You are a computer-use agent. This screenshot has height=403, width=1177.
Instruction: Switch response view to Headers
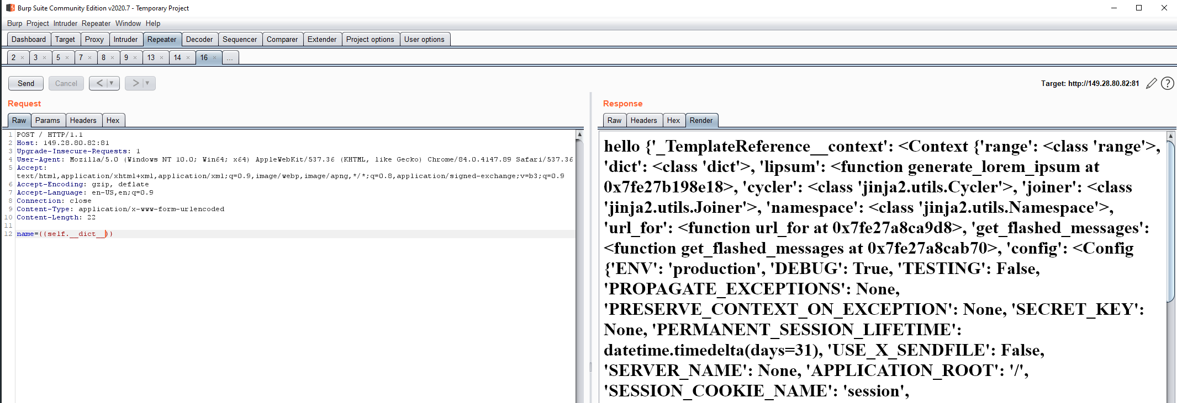pyautogui.click(x=644, y=120)
